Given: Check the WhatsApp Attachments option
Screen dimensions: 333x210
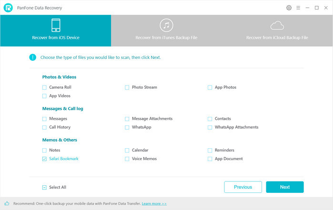Looking at the screenshot, I should (x=210, y=127).
